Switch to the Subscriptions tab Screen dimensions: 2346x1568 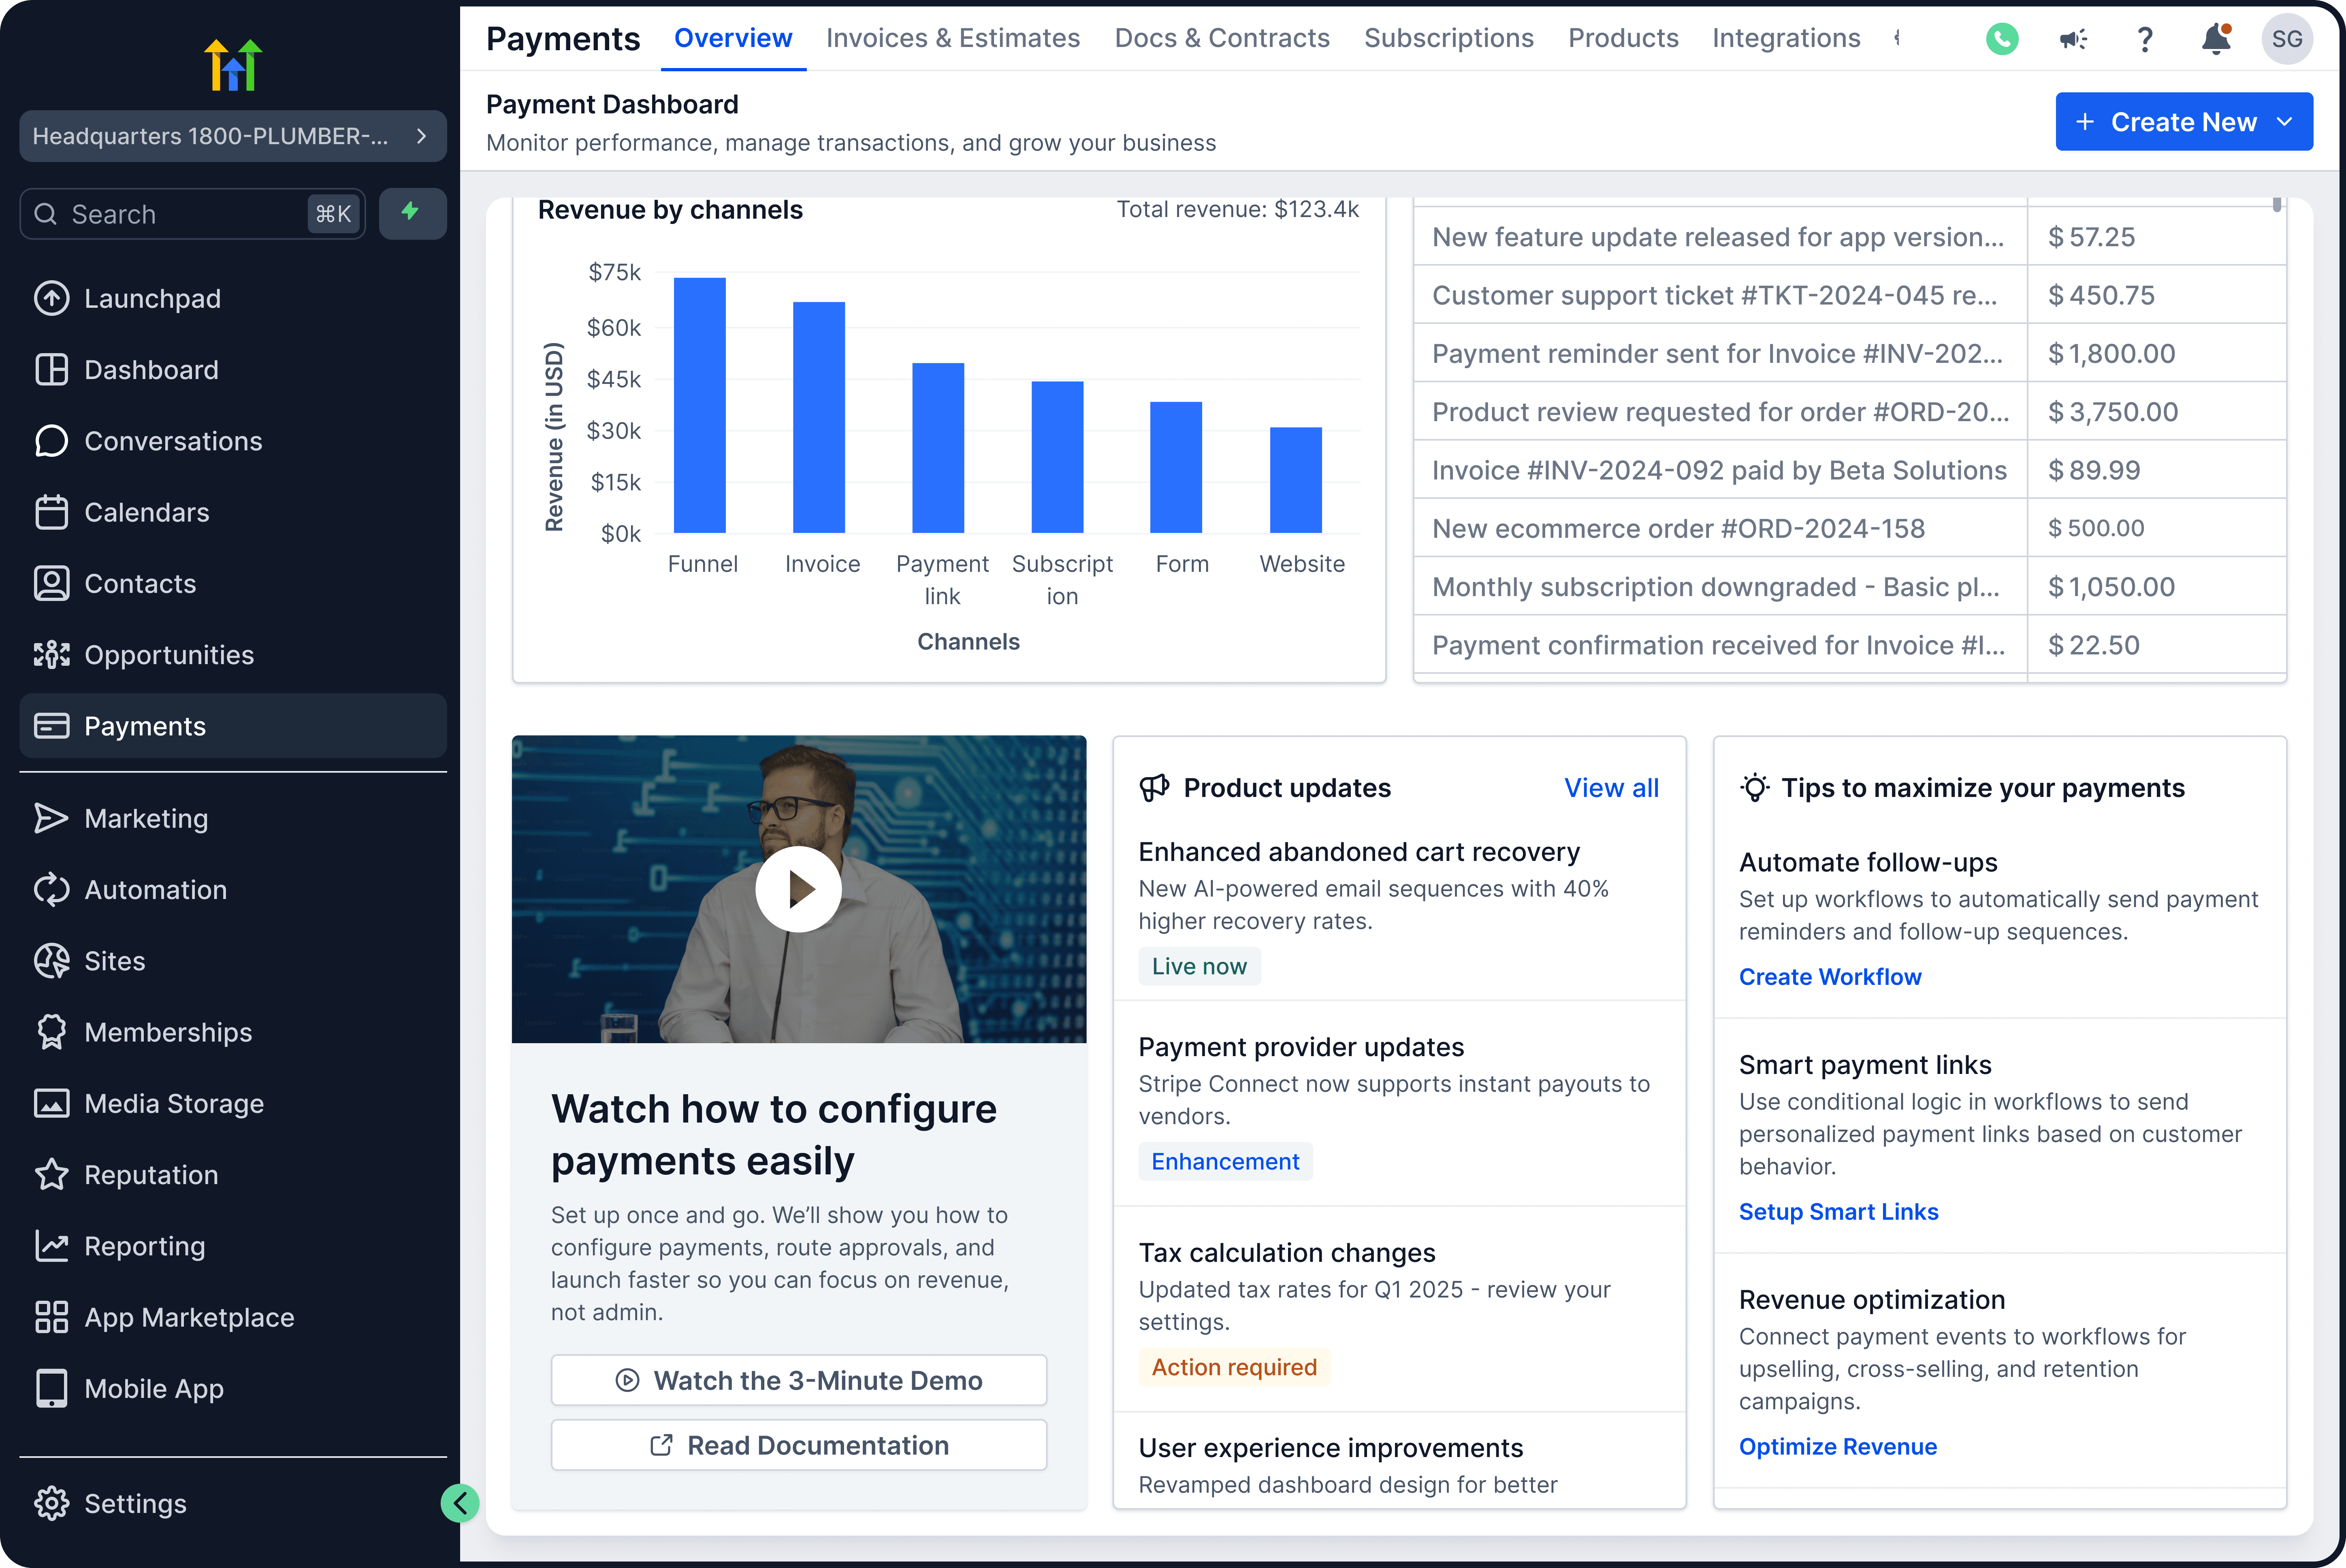1448,38
